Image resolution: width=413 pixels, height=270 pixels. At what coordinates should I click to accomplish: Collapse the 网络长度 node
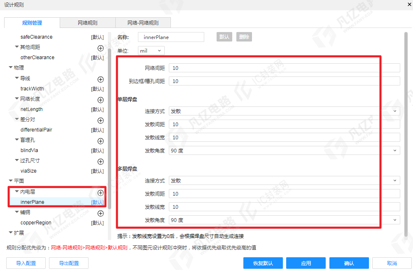click(17, 99)
